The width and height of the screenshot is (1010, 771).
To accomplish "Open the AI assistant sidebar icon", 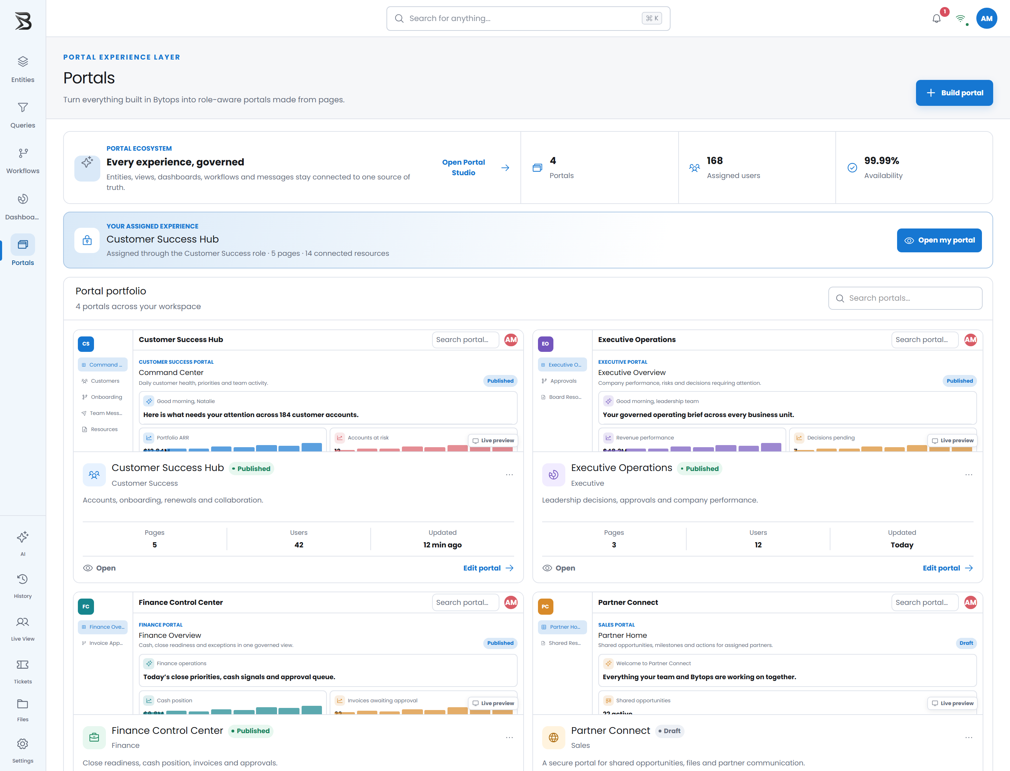I will pos(22,543).
